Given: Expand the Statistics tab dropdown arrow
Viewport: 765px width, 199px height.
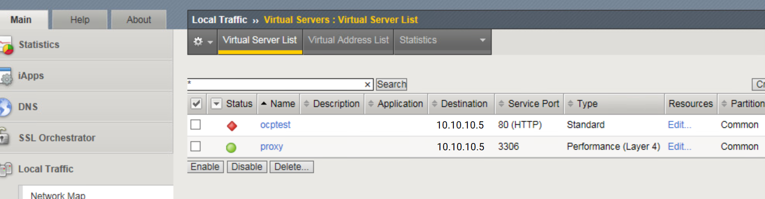Looking at the screenshot, I should pos(482,40).
